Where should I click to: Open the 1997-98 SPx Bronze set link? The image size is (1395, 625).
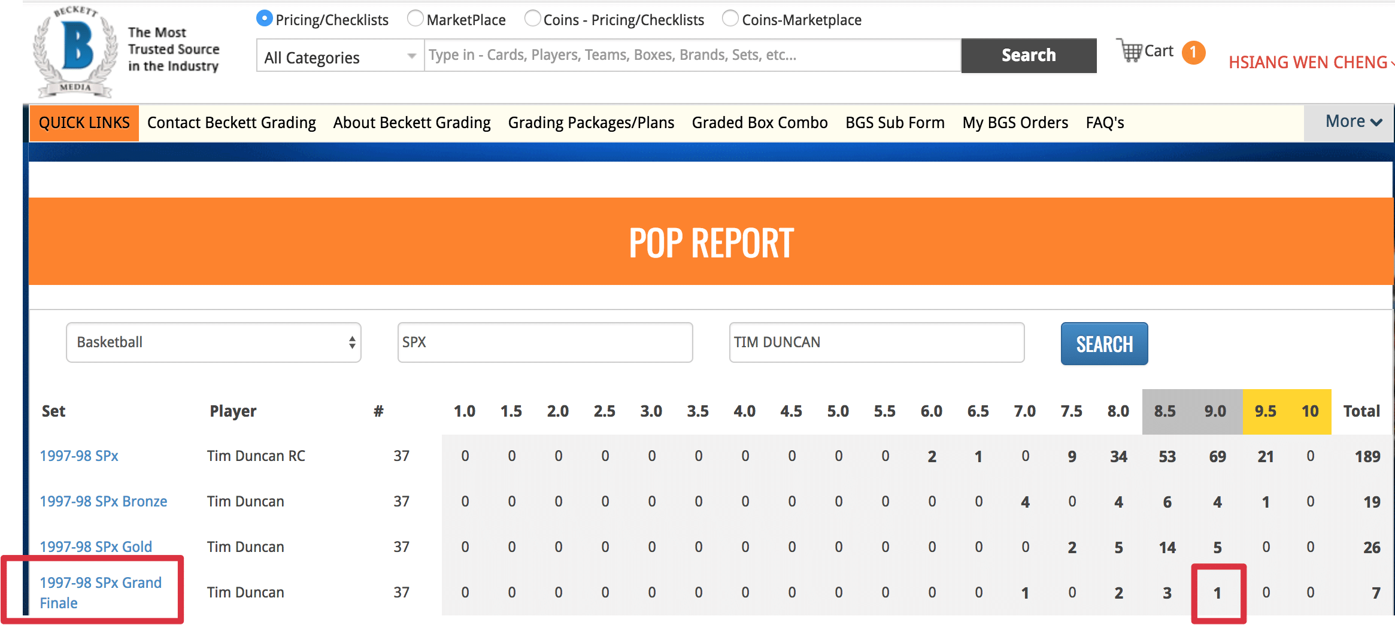click(x=103, y=501)
